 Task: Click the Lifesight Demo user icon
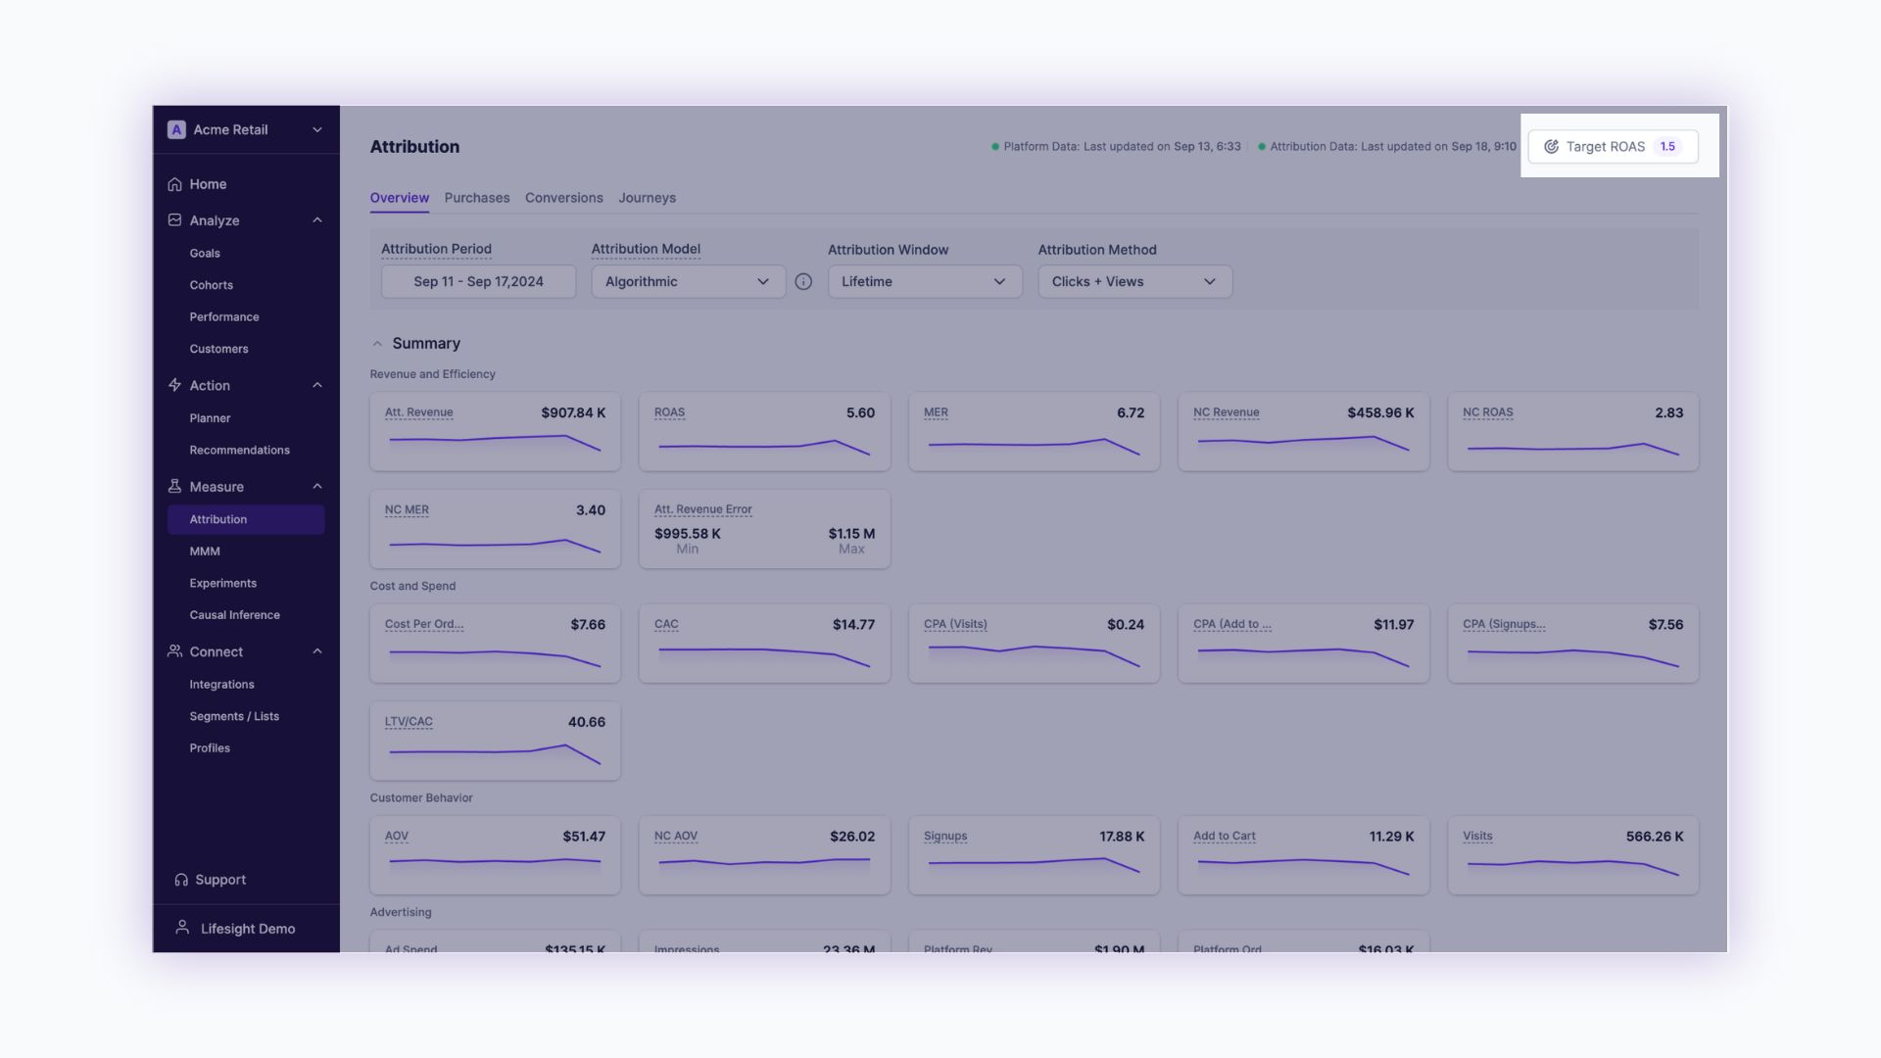(x=182, y=928)
